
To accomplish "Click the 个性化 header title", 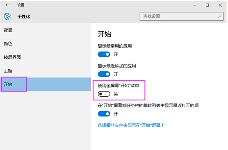I will [24, 16].
